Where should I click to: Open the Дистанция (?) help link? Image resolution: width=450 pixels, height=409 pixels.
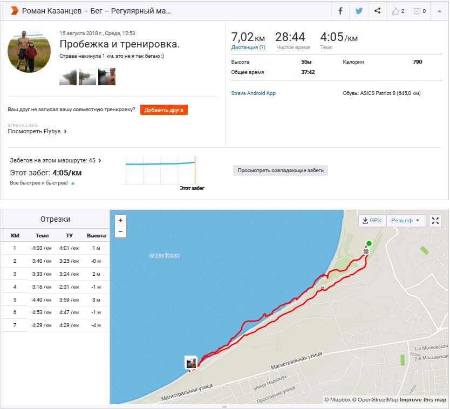point(248,47)
